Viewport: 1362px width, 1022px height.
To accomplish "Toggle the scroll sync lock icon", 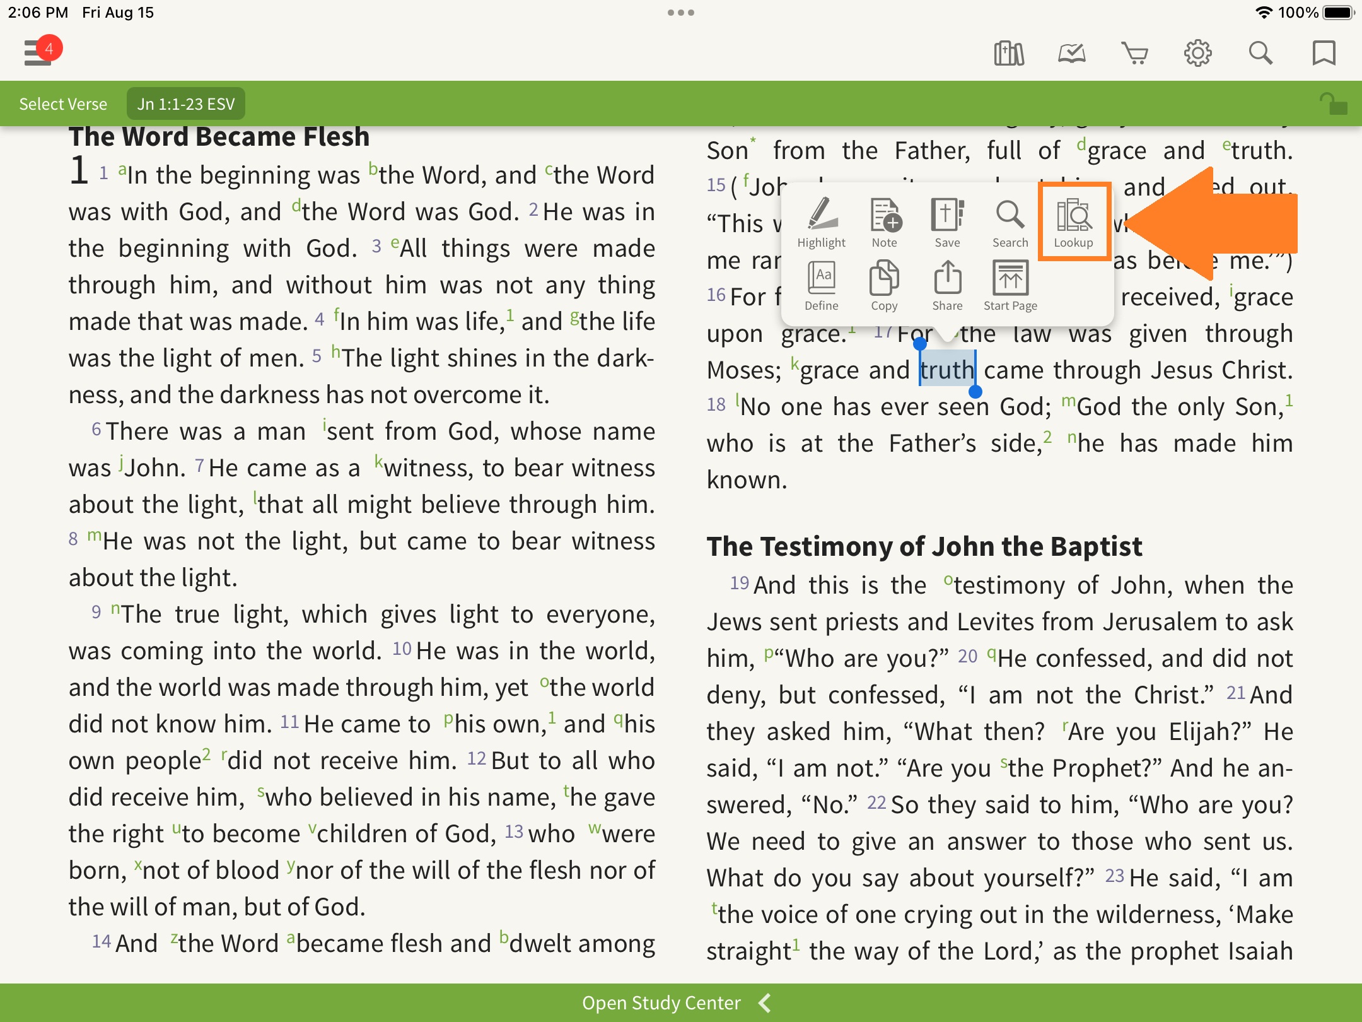I will pos(1332,104).
